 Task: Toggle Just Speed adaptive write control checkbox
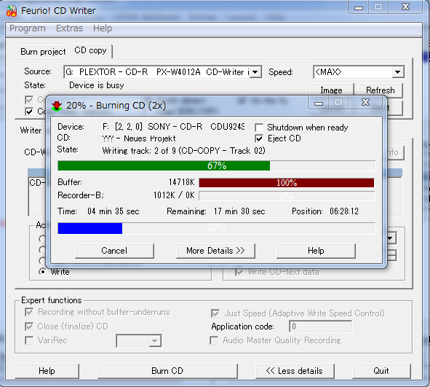(215, 313)
